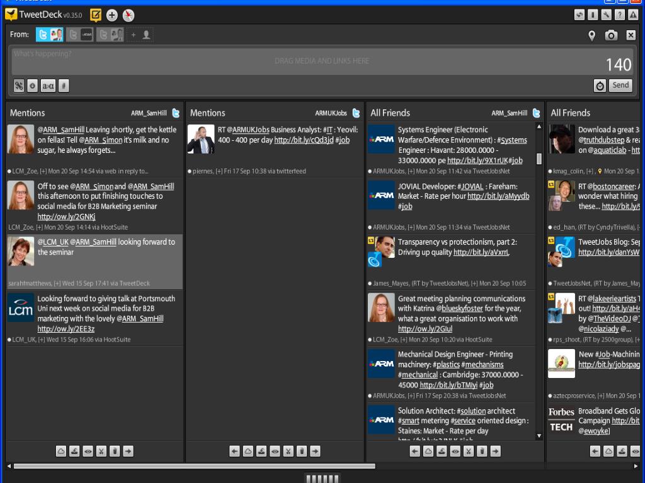Viewport: 645px width, 483px height.
Task: Click right arrow of horizontal scrollbar
Action: (636, 466)
